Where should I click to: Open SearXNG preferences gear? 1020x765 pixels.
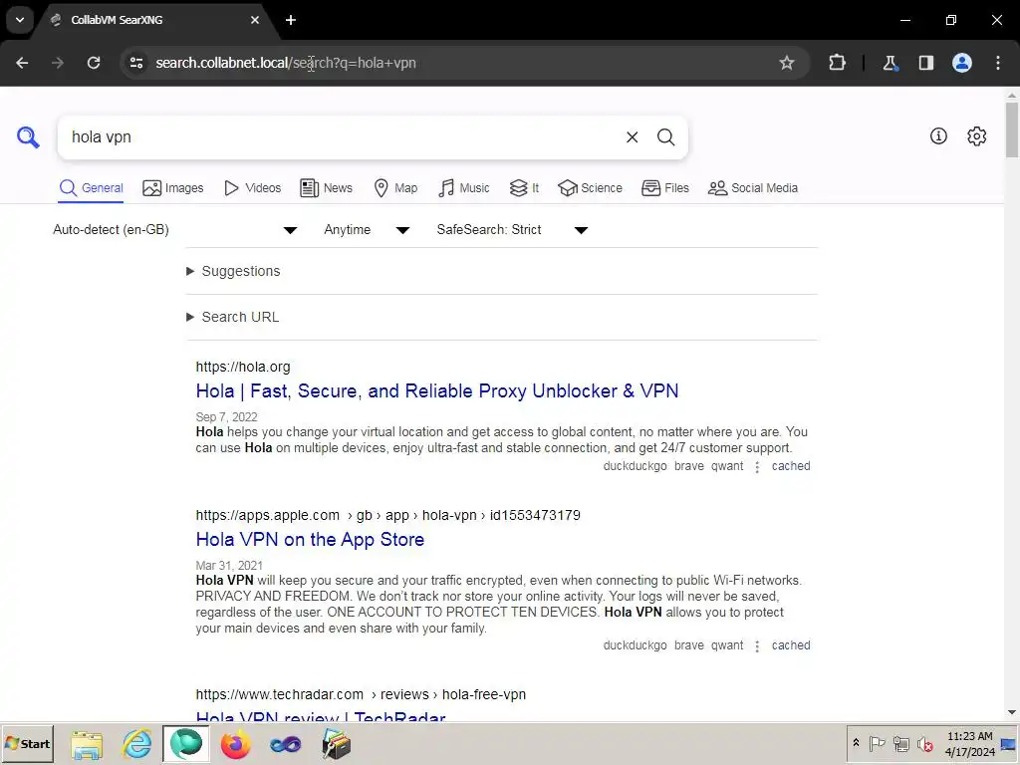click(976, 135)
